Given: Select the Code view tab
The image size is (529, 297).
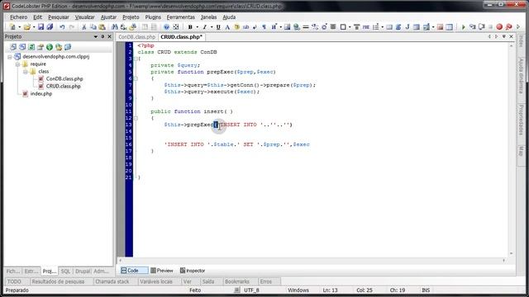Looking at the screenshot, I should click(134, 271).
